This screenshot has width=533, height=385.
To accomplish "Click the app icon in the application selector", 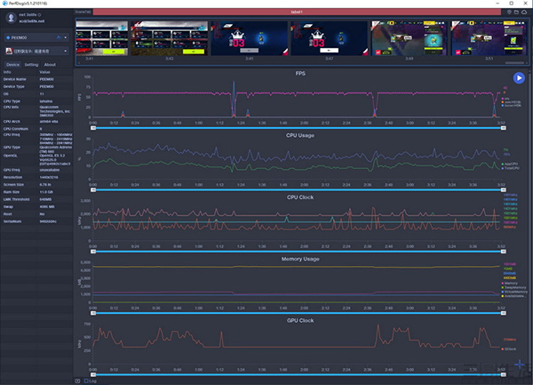I will [9, 52].
